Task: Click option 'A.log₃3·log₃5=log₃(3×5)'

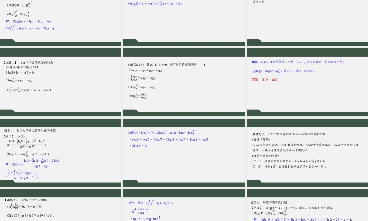Action: tap(22, 67)
